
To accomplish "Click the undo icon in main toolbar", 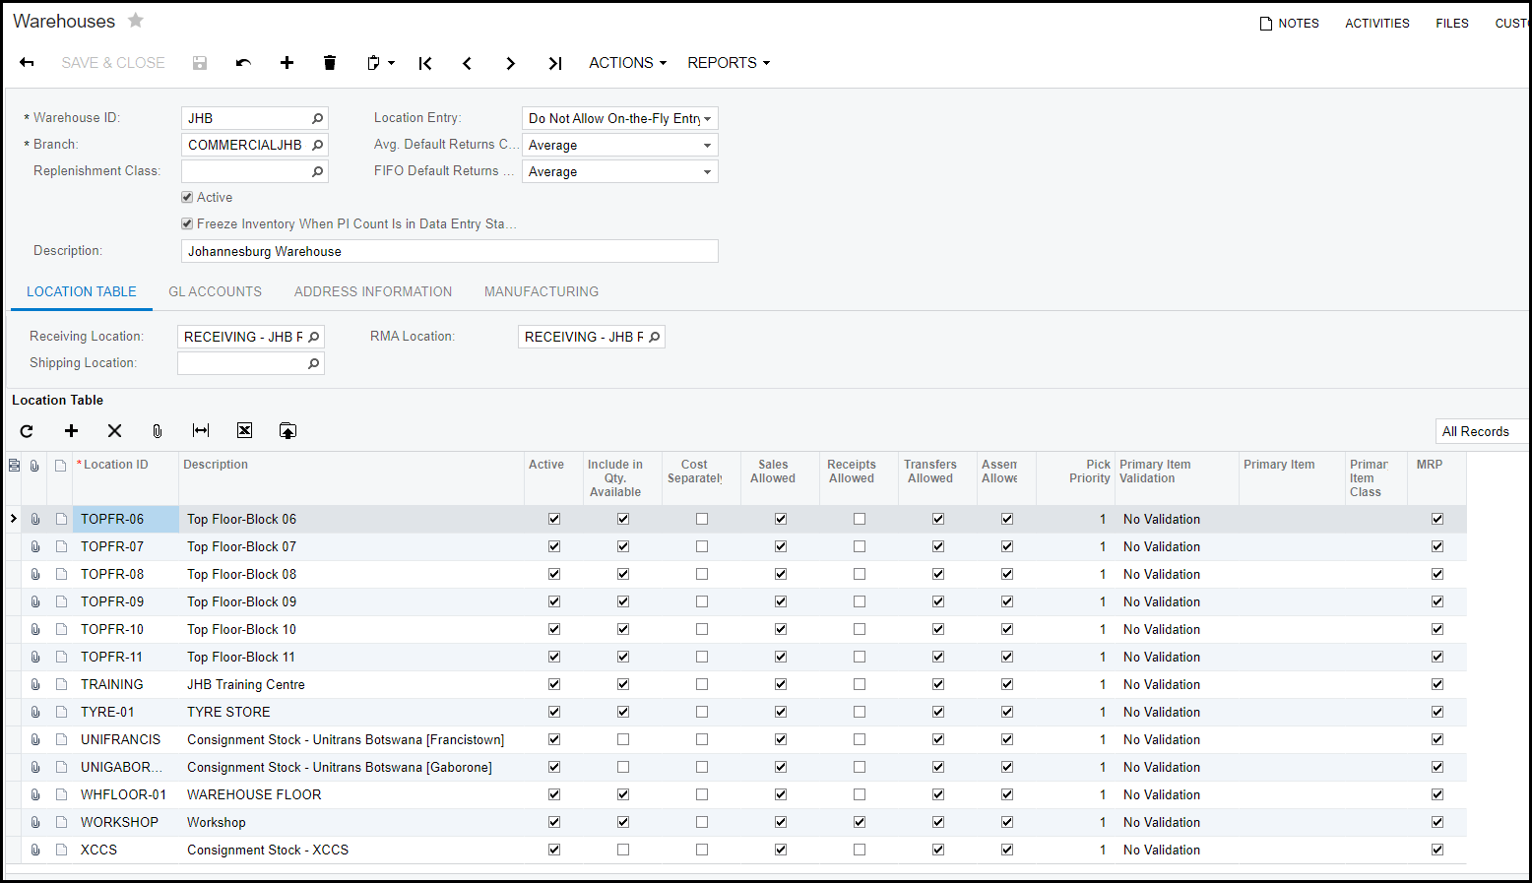I will coord(243,63).
